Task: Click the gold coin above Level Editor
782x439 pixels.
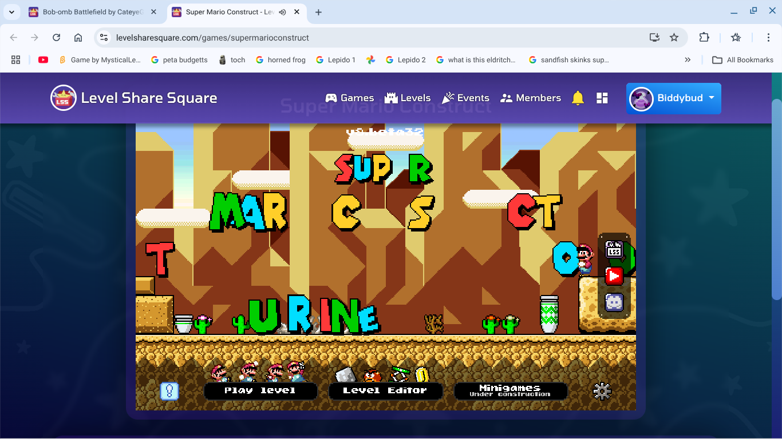Action: (421, 375)
